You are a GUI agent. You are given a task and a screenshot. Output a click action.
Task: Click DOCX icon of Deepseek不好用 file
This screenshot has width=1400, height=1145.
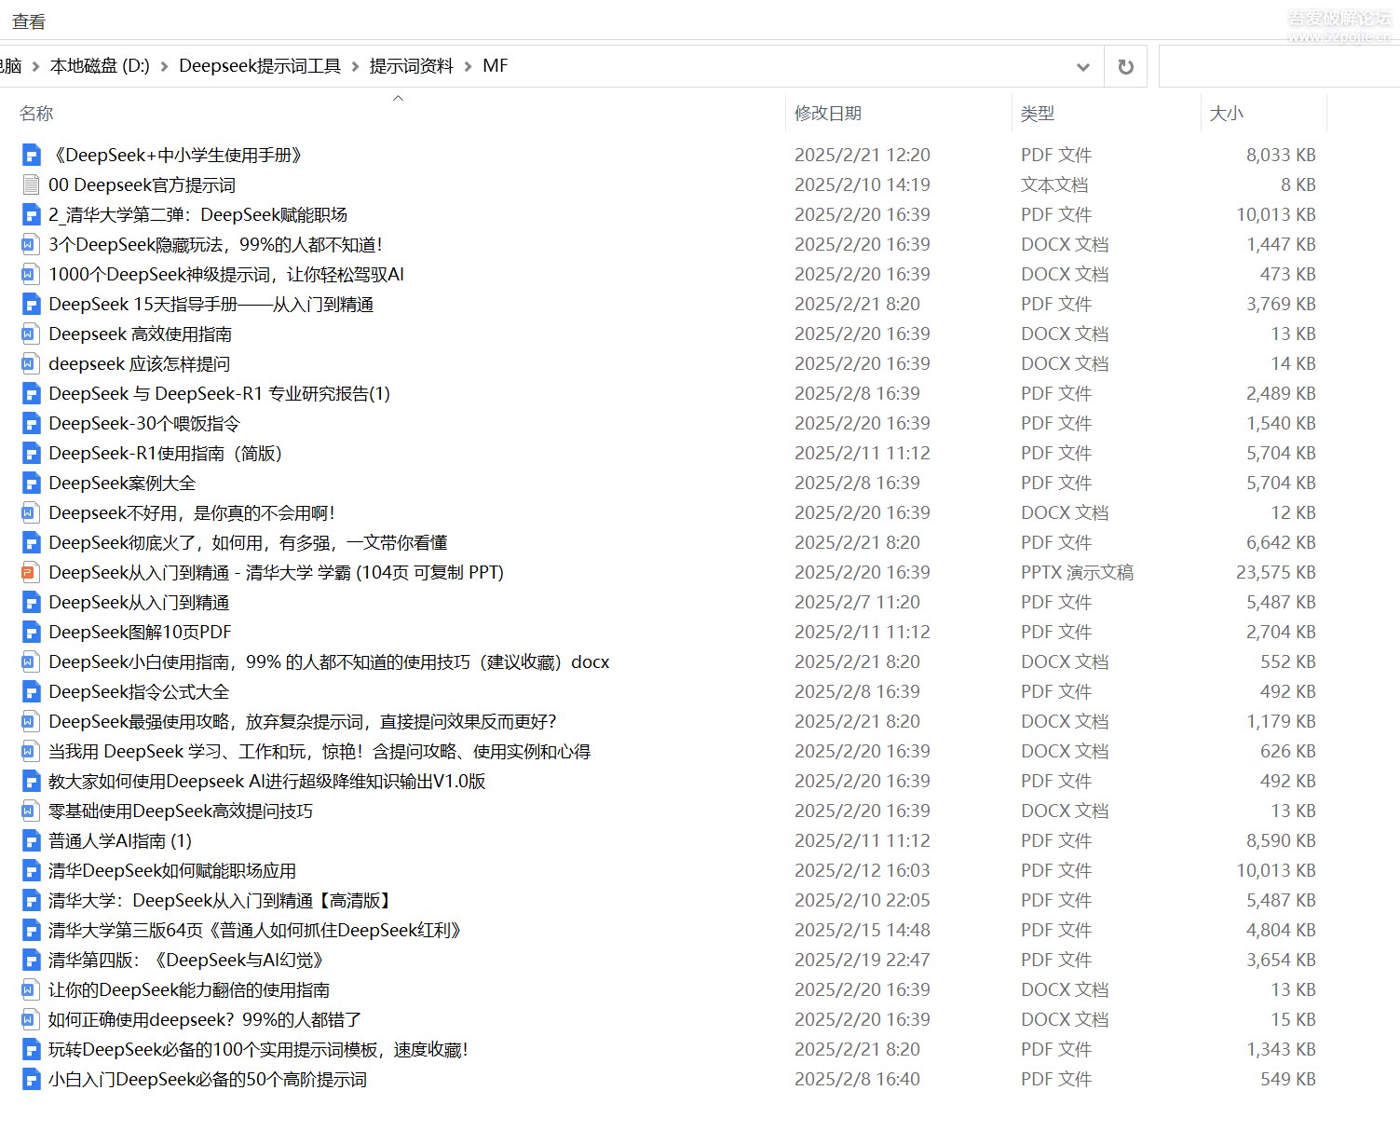[x=31, y=512]
